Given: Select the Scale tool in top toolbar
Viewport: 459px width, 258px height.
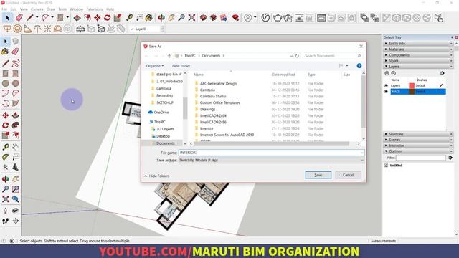Looking at the screenshot, I should [118, 18].
